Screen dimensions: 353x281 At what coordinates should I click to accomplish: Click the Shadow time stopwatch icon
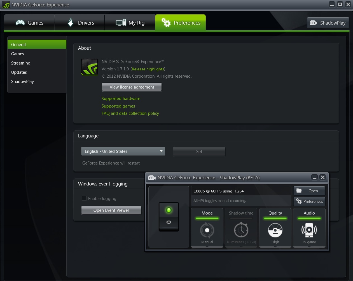click(241, 230)
